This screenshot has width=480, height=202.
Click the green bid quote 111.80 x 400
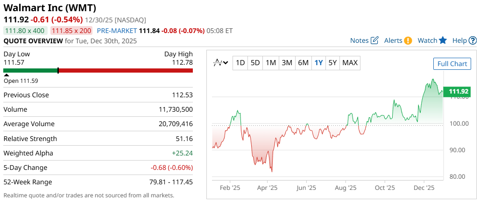[25, 31]
